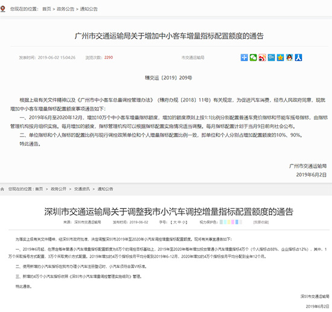The width and height of the screenshot is (332, 312).
Task: Click 特此通告 in the Shenzhen notice
Action: point(24,287)
